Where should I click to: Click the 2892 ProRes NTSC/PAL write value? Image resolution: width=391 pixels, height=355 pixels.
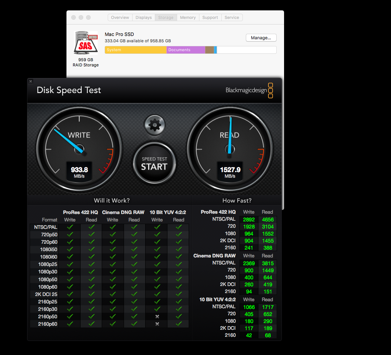249,220
